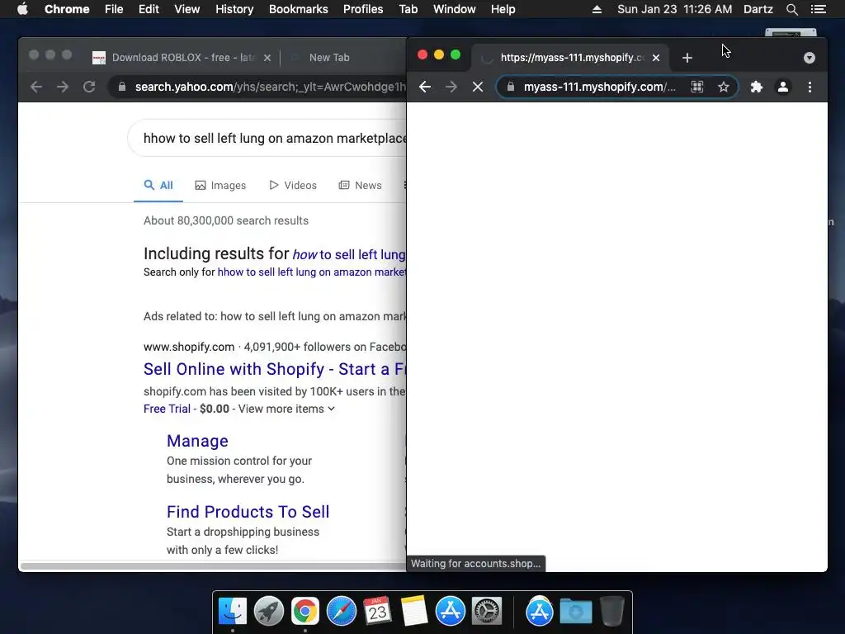
Task: Go forward in the Yahoo search window
Action: tap(63, 87)
